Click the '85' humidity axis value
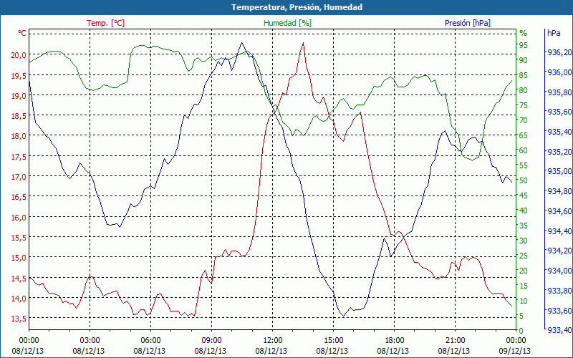The width and height of the screenshot is (573, 358). [524, 75]
